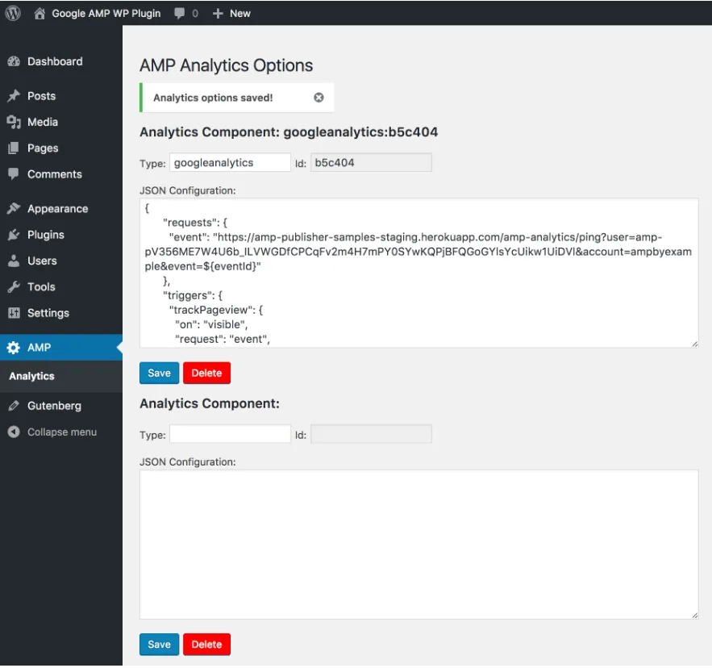This screenshot has width=712, height=668.
Task: Click the AMP Analytics Options heading
Action: click(x=226, y=65)
